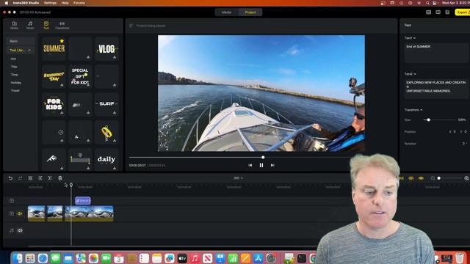This screenshot has width=470, height=264.
Task: Download the SURF template via its arrow icon
Action: [x=115, y=112]
